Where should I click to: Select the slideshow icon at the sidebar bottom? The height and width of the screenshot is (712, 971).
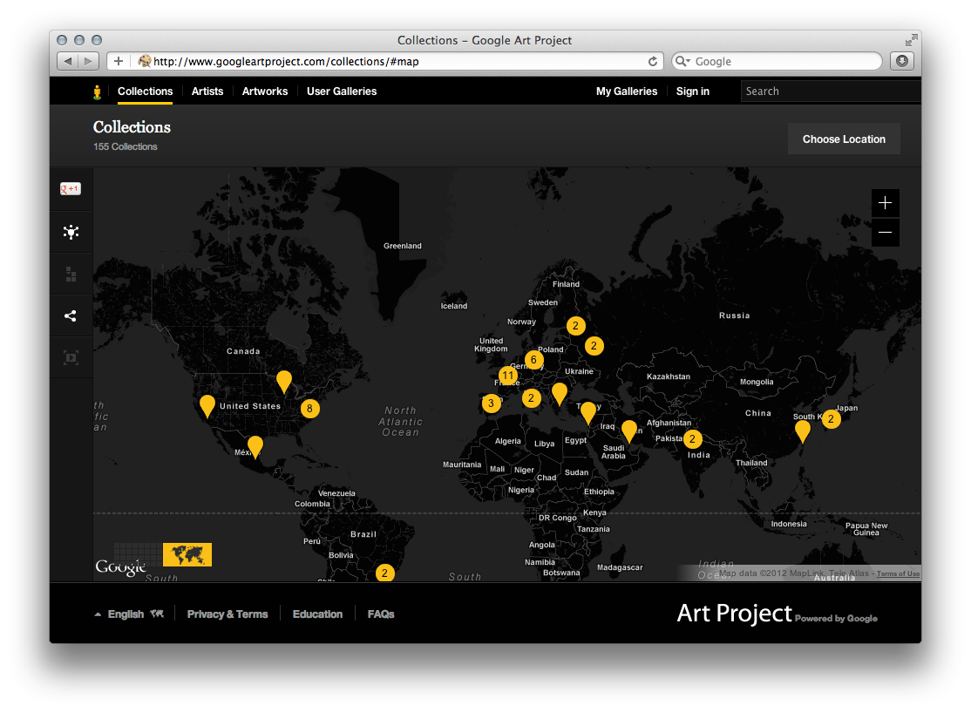point(71,357)
